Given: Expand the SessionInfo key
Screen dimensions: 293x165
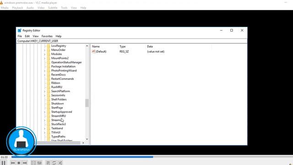Looking at the screenshot, I should 45,95.
